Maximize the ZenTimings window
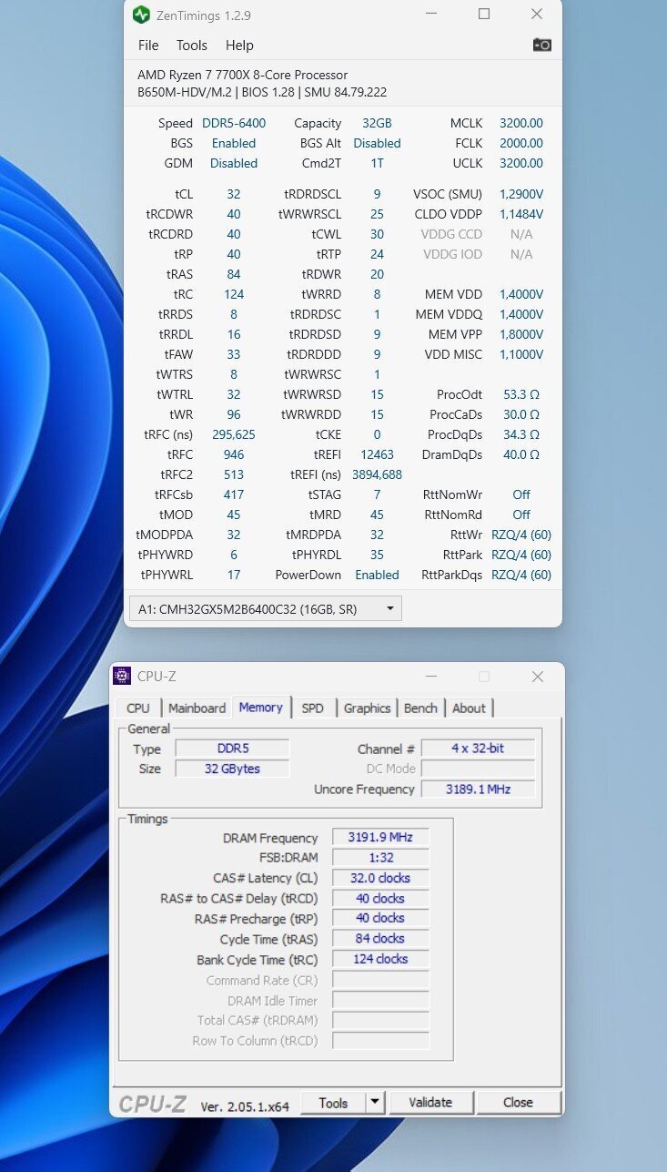This screenshot has width=667, height=1172. (484, 15)
